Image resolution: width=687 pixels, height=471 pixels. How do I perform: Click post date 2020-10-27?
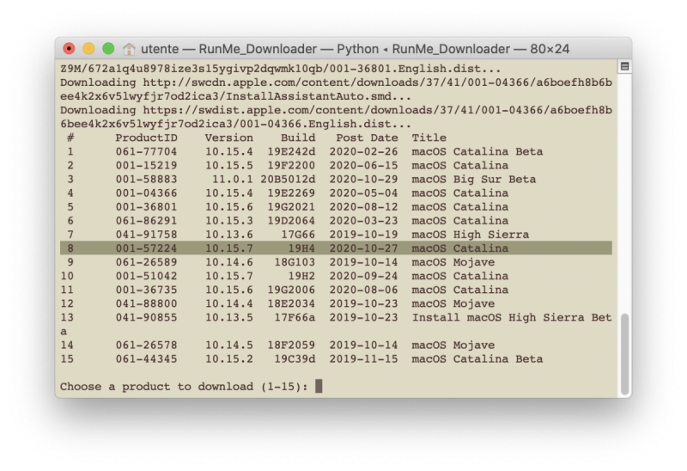click(x=363, y=248)
